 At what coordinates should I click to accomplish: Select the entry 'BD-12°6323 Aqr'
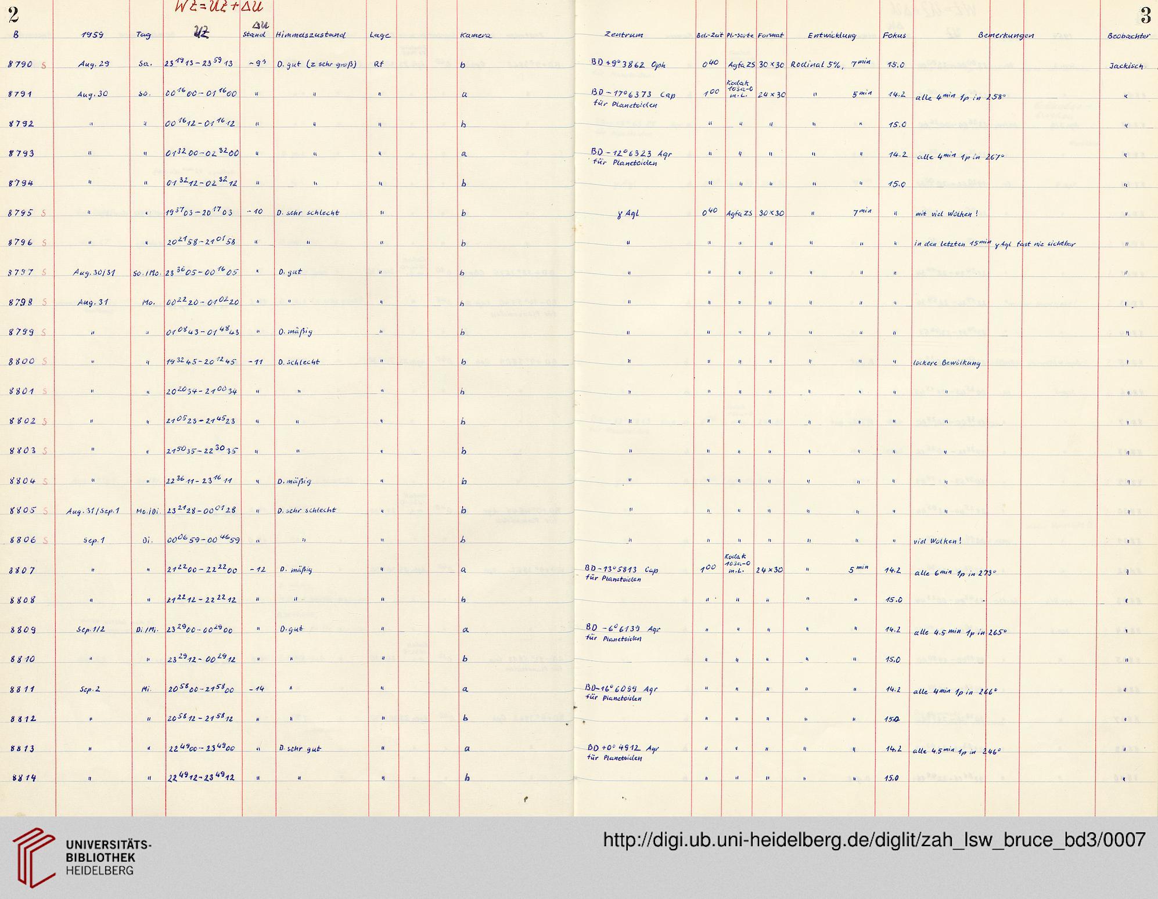(x=632, y=153)
